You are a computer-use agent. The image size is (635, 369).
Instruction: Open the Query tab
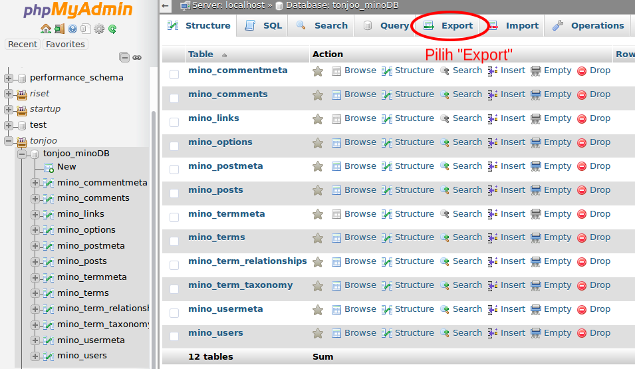click(386, 25)
